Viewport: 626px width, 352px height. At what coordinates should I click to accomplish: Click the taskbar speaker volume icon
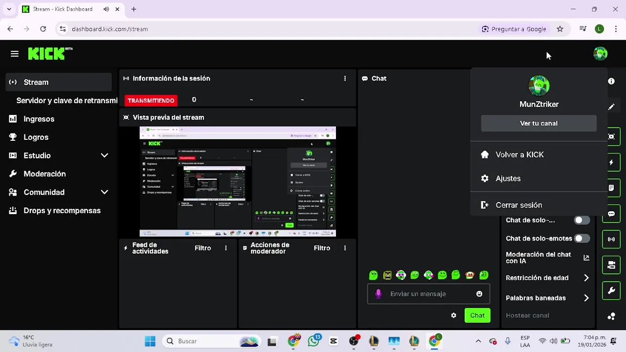point(553,341)
